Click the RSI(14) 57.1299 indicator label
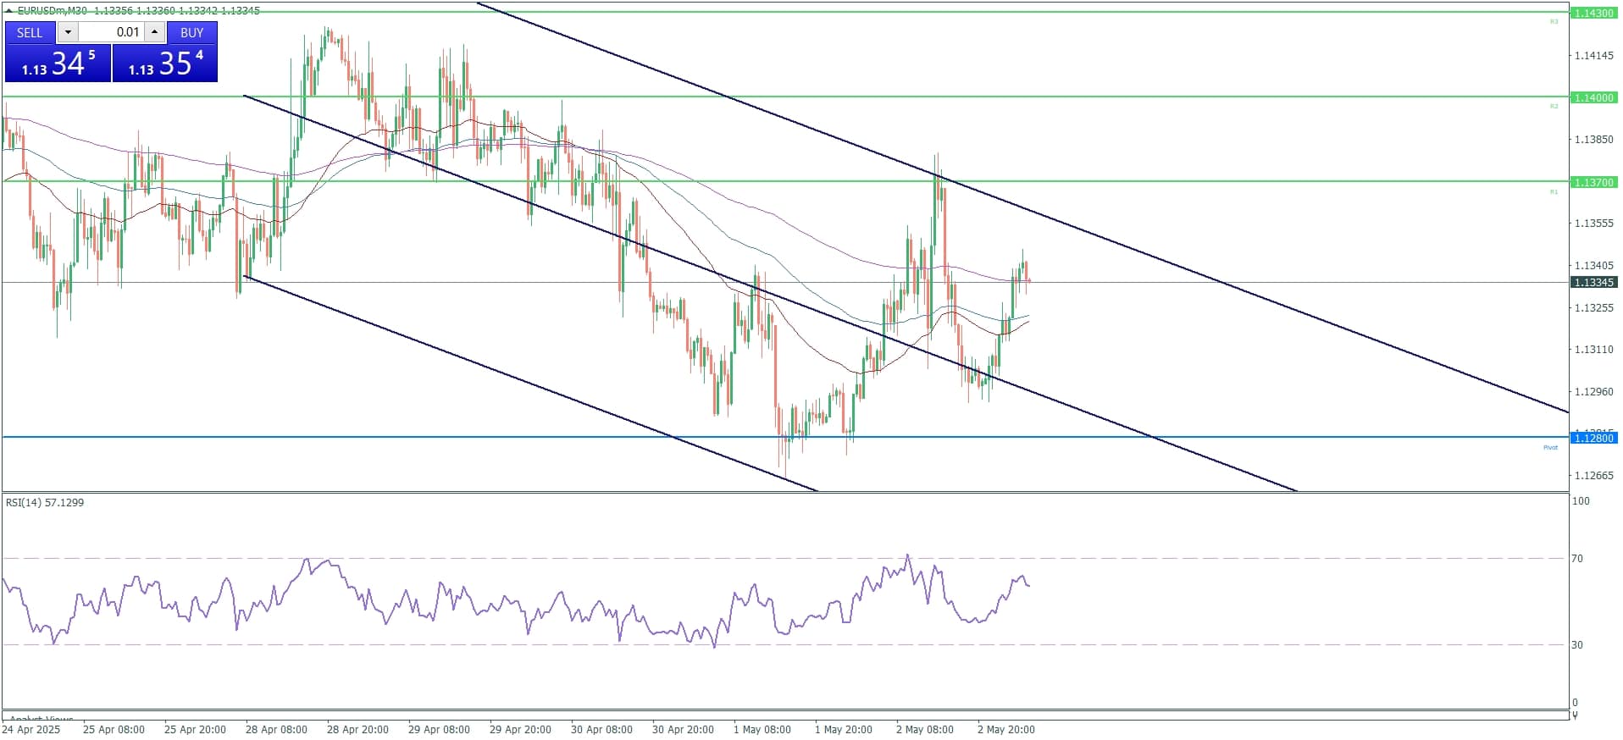 click(45, 502)
